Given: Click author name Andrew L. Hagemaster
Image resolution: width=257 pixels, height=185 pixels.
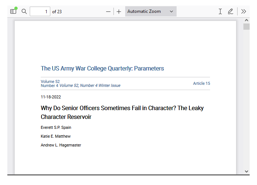Looking at the screenshot, I should (x=61, y=145).
